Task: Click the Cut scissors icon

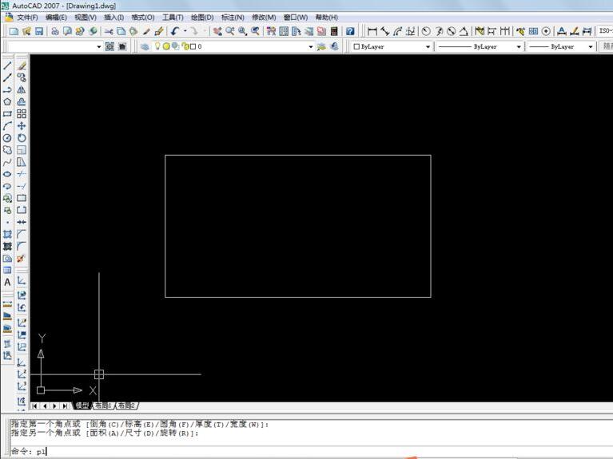Action: point(109,31)
